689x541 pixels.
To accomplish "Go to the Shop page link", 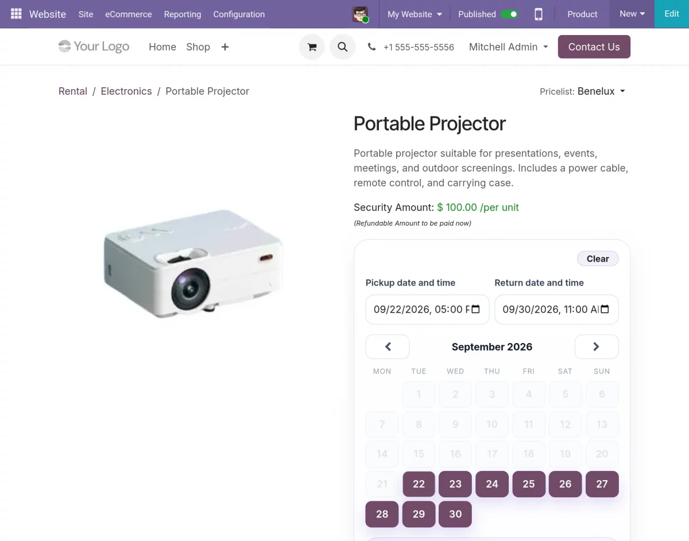I will click(198, 47).
